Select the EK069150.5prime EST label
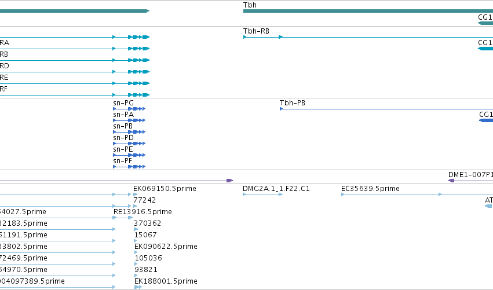Viewport: 493px width, 290px height. 165,189
